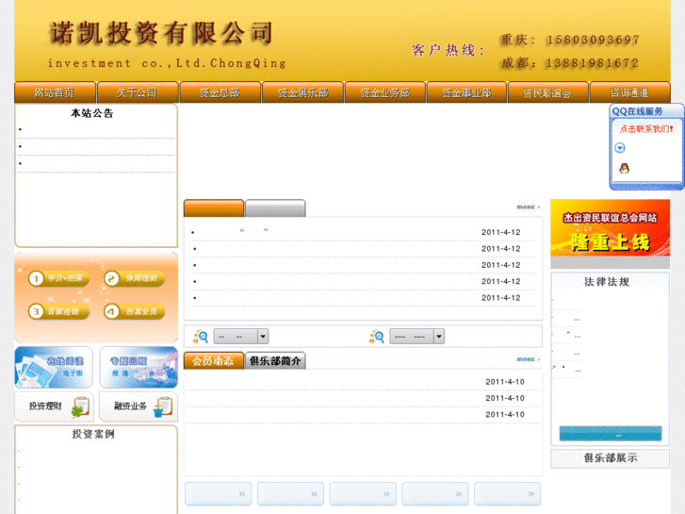The height and width of the screenshot is (514, 685).
Task: Open the 专题回顾 报道 banner
Action: 139,368
